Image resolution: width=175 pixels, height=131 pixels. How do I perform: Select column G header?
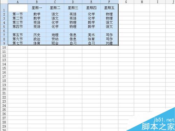click(x=126, y=2)
